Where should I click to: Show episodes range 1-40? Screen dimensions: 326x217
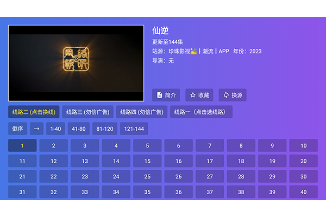(x=55, y=129)
